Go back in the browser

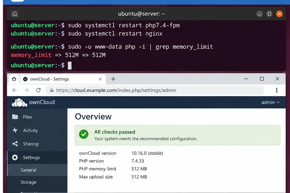[x=14, y=90]
